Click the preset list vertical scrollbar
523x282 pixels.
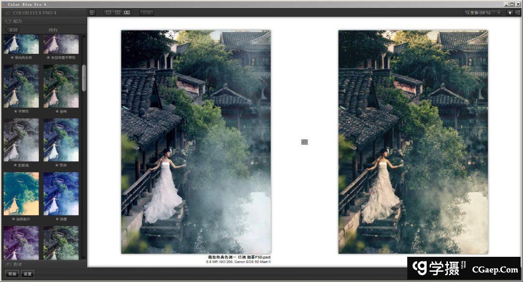point(84,78)
